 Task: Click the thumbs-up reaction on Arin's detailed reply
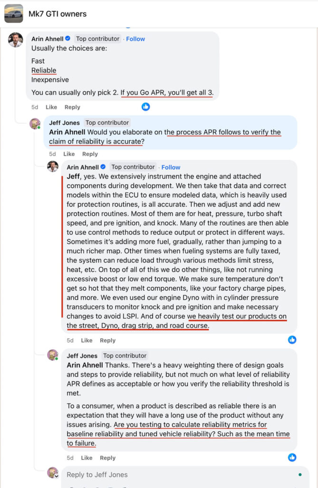coord(292,340)
